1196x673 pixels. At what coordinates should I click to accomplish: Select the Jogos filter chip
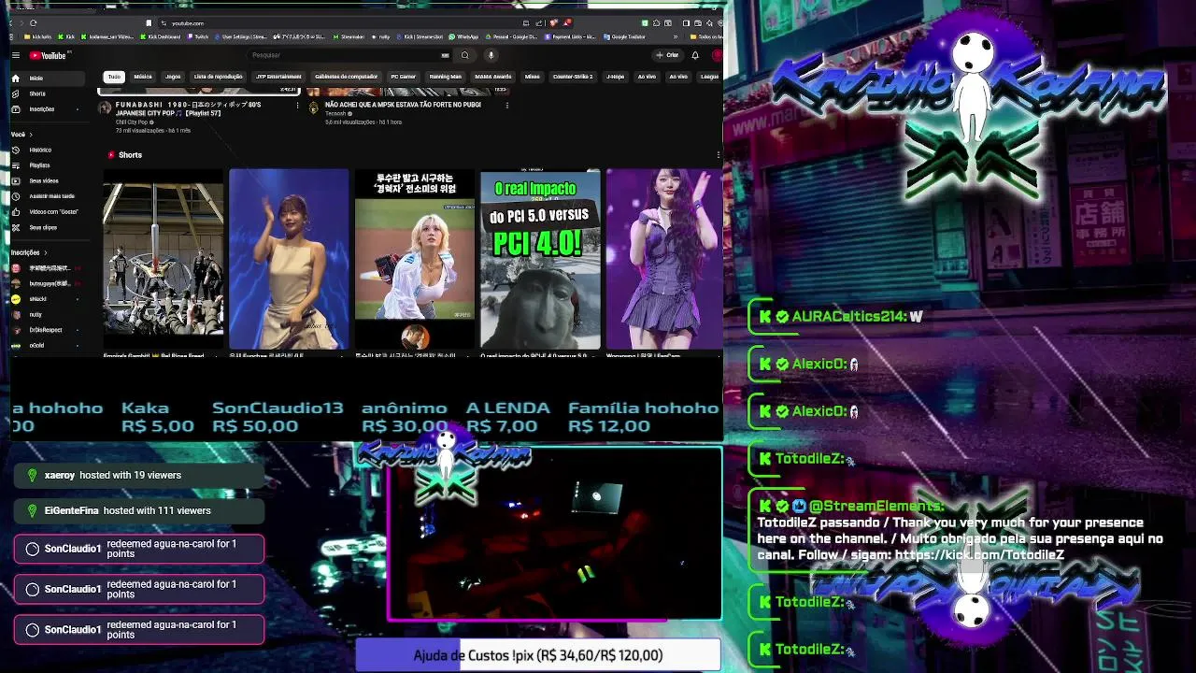173,77
